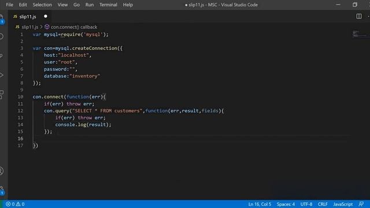Viewport: 370px width, 208px height.
Task: Open the Help menu
Action: click(128, 5)
